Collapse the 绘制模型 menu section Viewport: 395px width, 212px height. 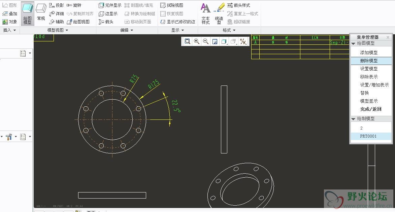(x=353, y=119)
